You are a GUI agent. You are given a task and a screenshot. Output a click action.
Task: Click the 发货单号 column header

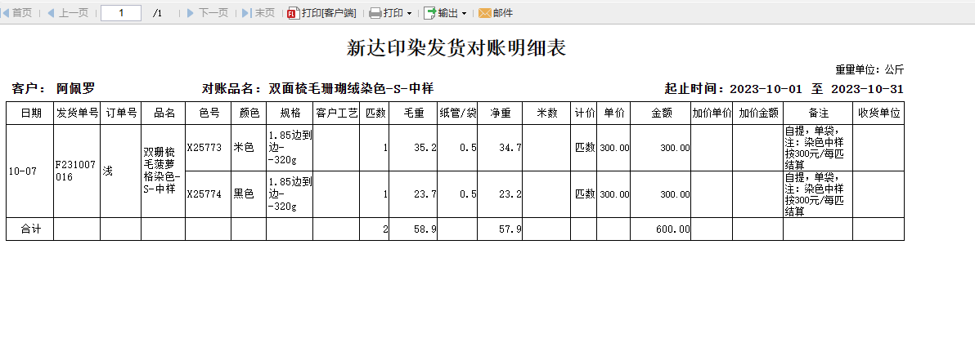pyautogui.click(x=77, y=113)
